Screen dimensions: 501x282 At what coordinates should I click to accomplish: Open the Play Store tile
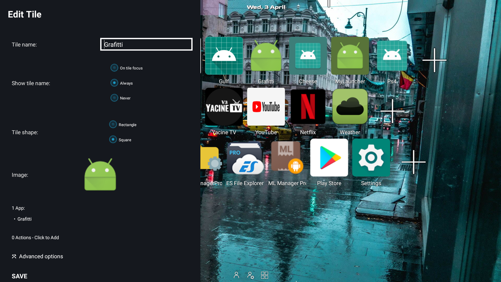(329, 157)
